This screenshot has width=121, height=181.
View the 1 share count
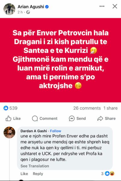pyautogui.click(x=110, y=108)
